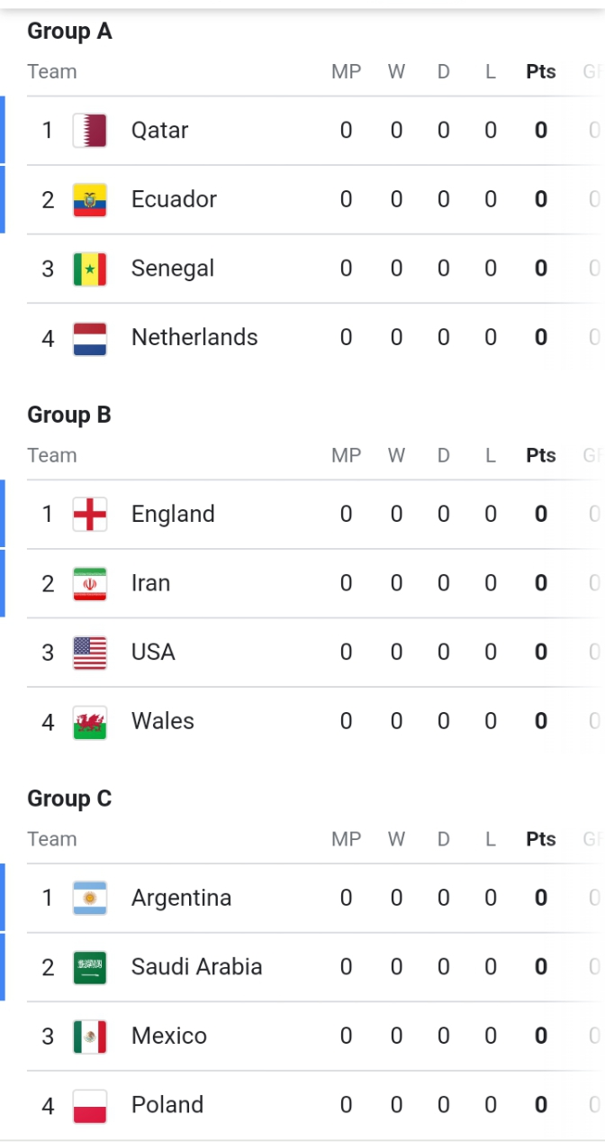Click the Senegal flag icon
Viewport: 605px width, 1142px height.
coord(90,269)
